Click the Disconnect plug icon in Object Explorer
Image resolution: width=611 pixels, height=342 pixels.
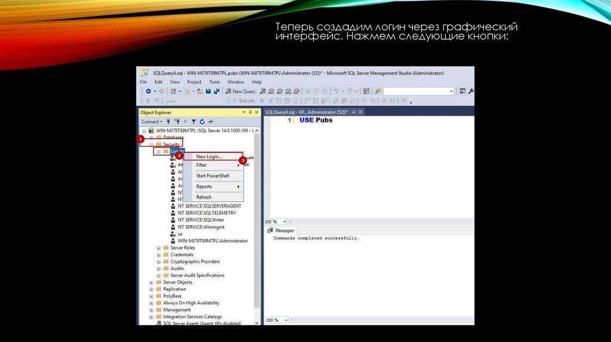point(177,122)
